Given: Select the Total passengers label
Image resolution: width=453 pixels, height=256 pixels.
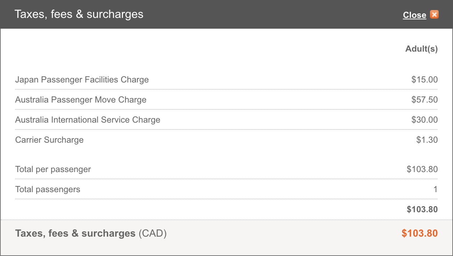Looking at the screenshot, I should pyautogui.click(x=48, y=189).
